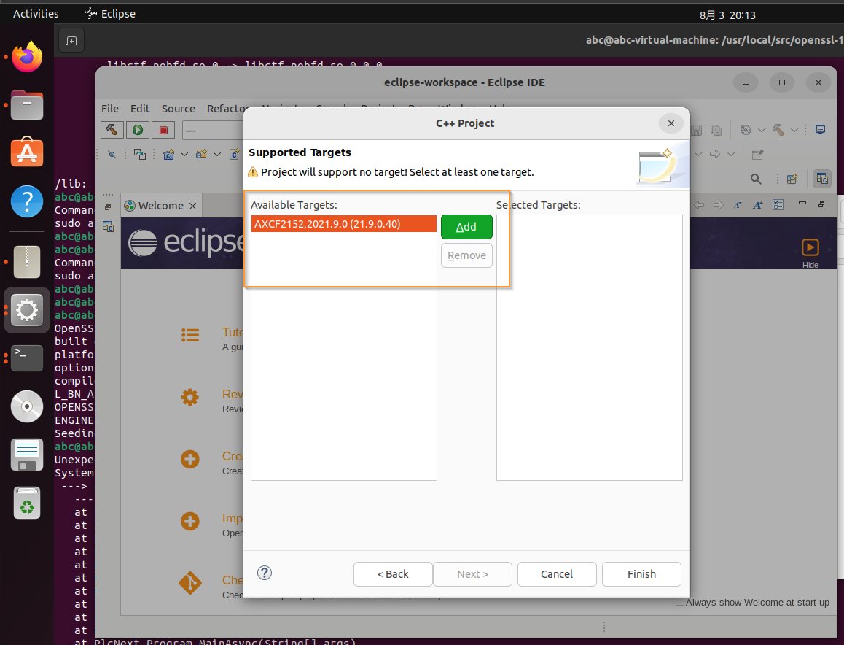Click the Remove target button
This screenshot has height=645, width=844.
click(x=466, y=255)
